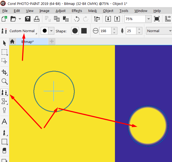Viewport: 172px width, 162px height.
Task: Open the Tools menu
Action: point(124,11)
